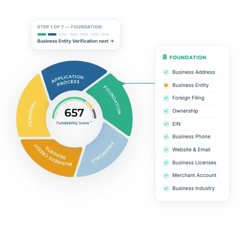Click the second dark blue step progress pill
The width and height of the screenshot is (246, 228).
pyautogui.click(x=52, y=34)
